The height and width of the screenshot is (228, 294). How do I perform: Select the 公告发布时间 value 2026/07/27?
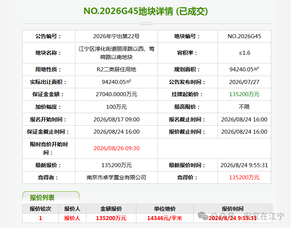click(x=244, y=82)
